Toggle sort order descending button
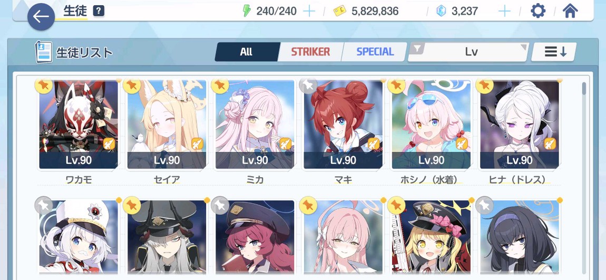606x280 pixels. pos(554,52)
